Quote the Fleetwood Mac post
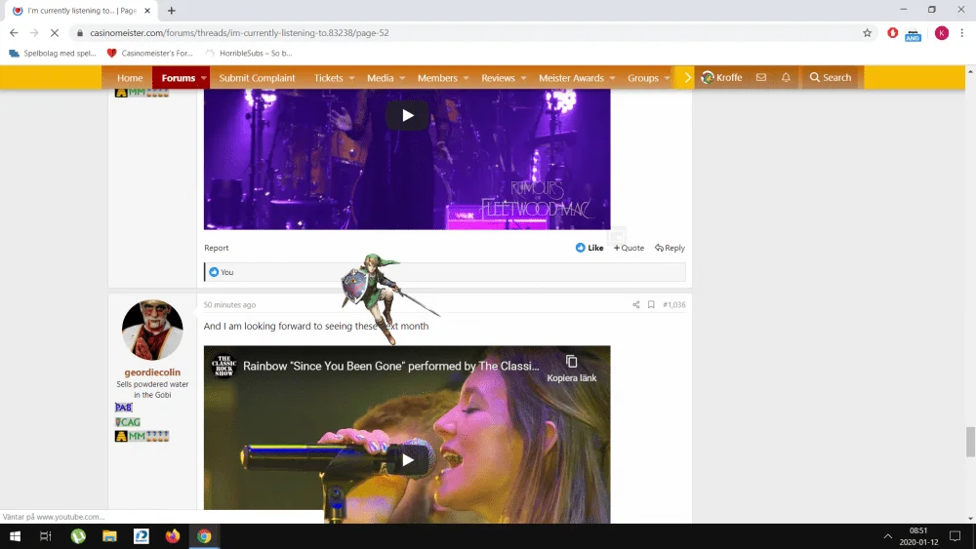 [629, 248]
